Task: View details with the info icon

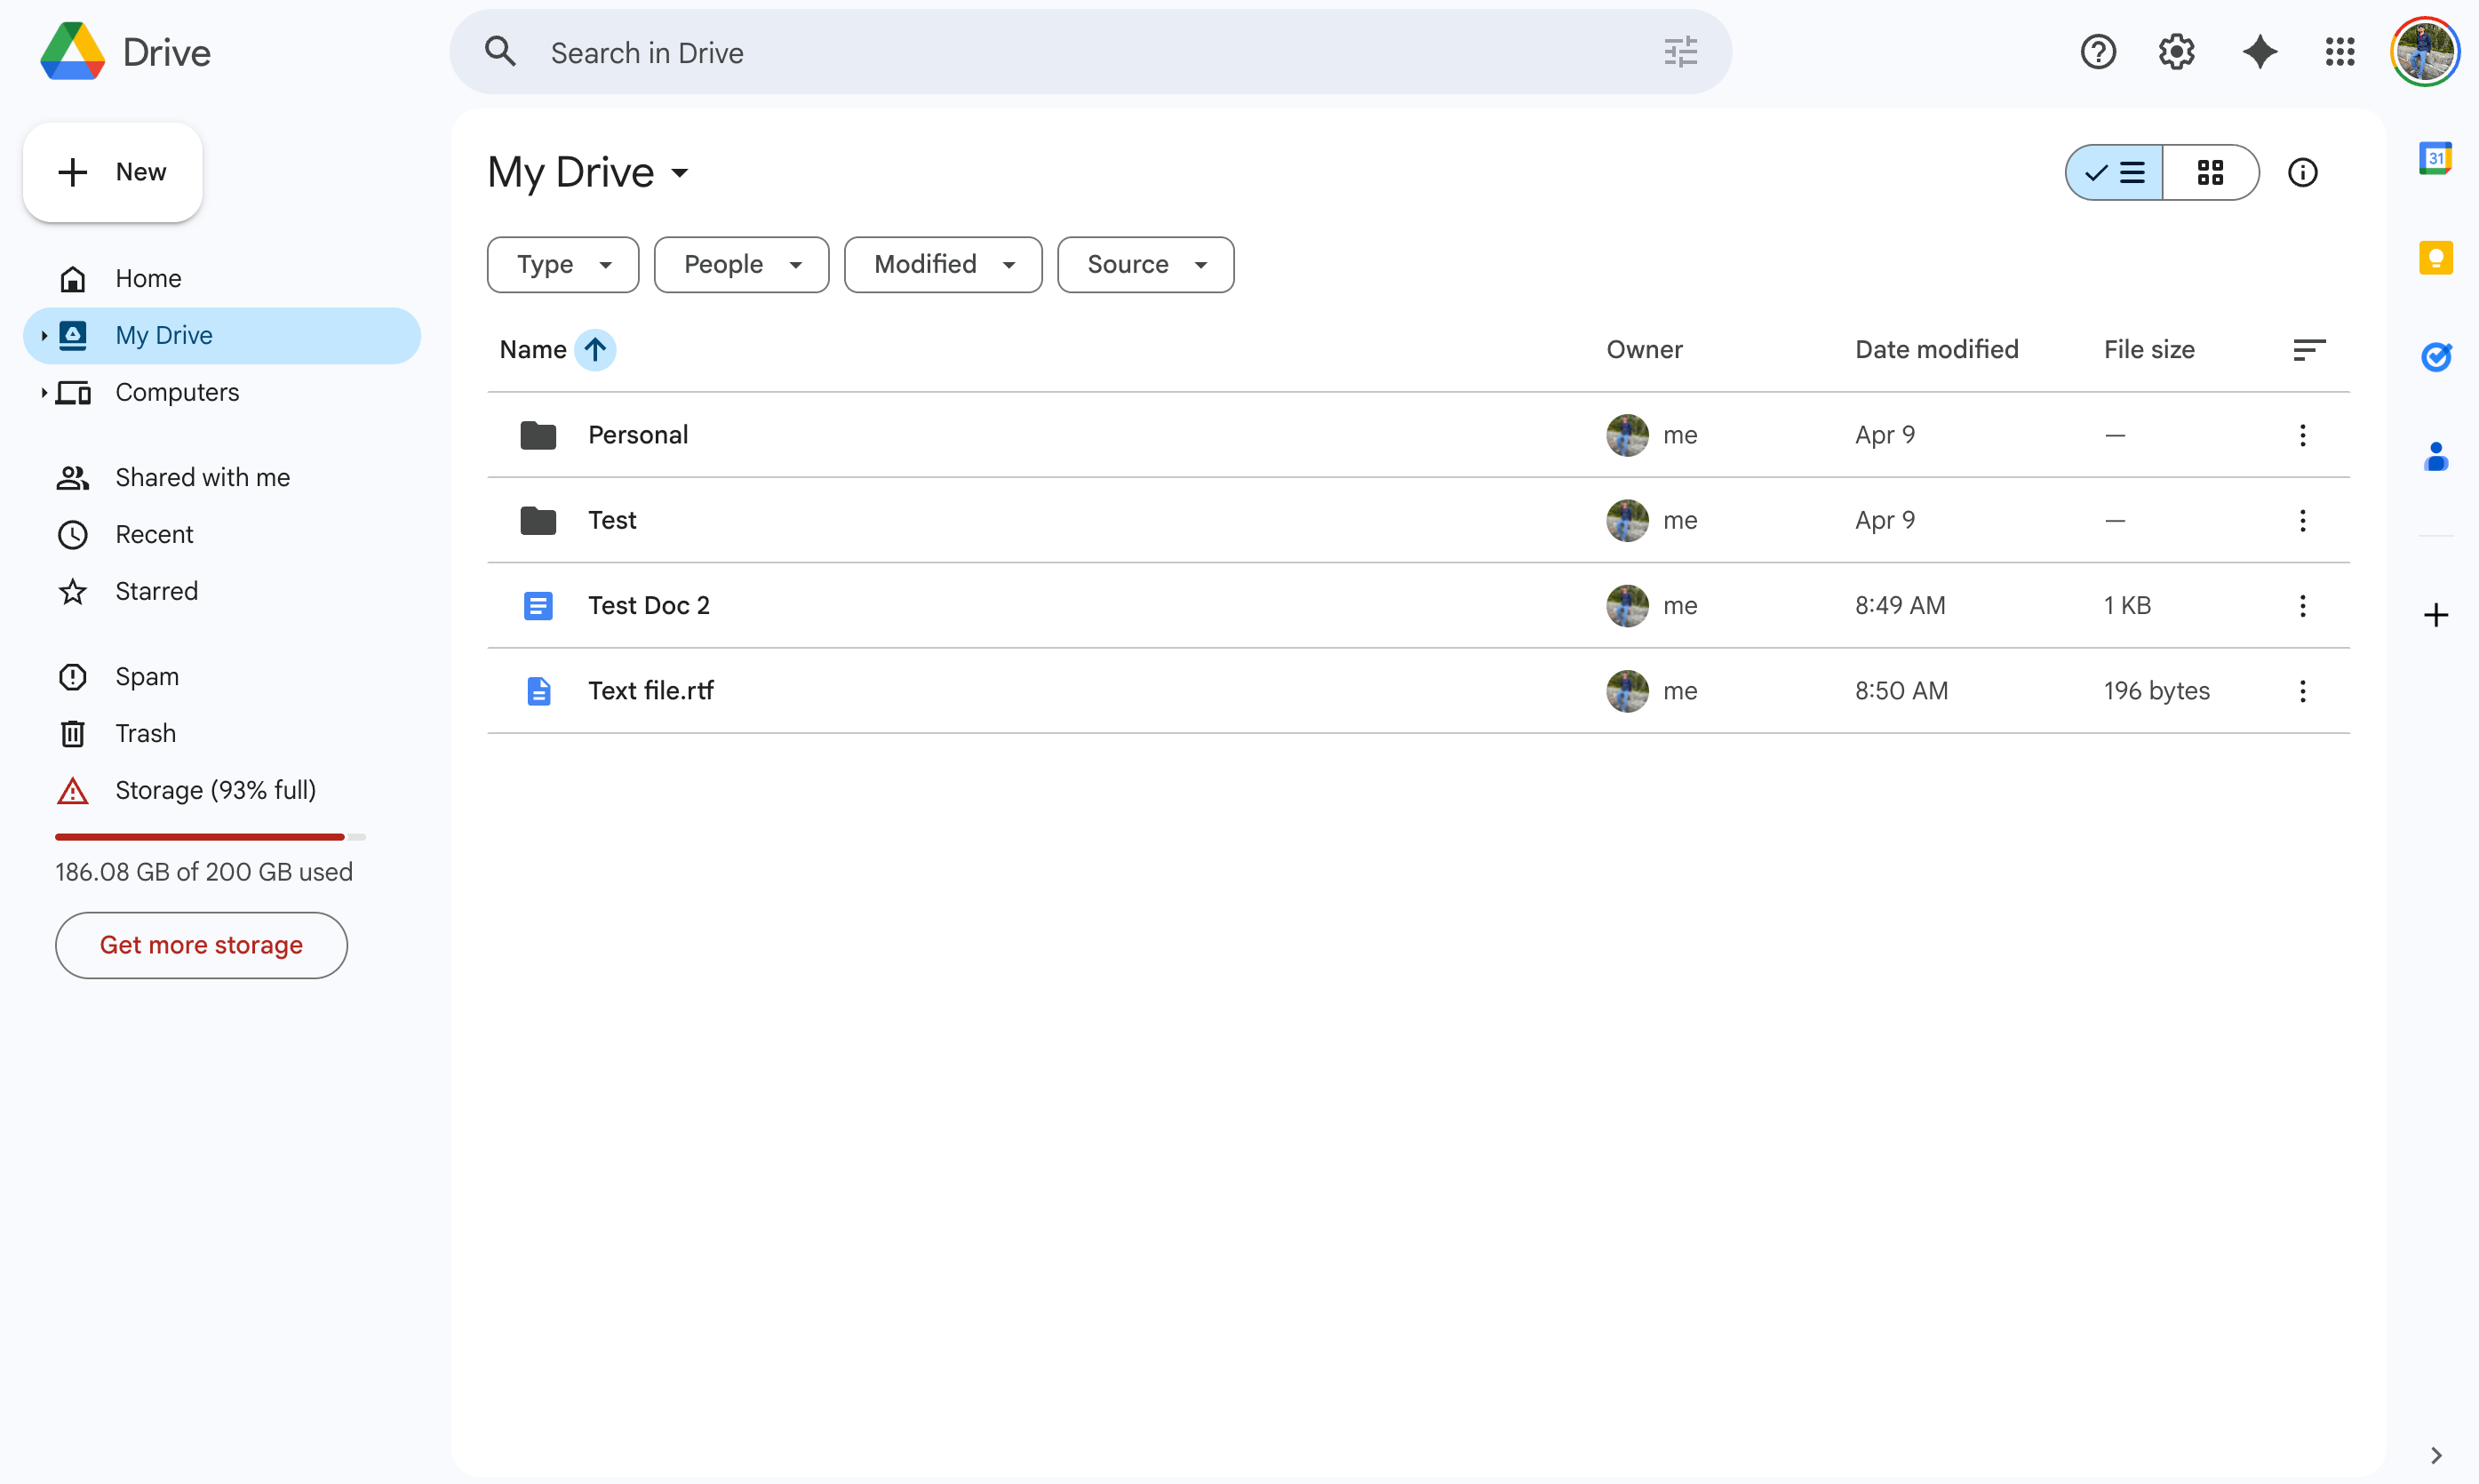Action: 2302,172
